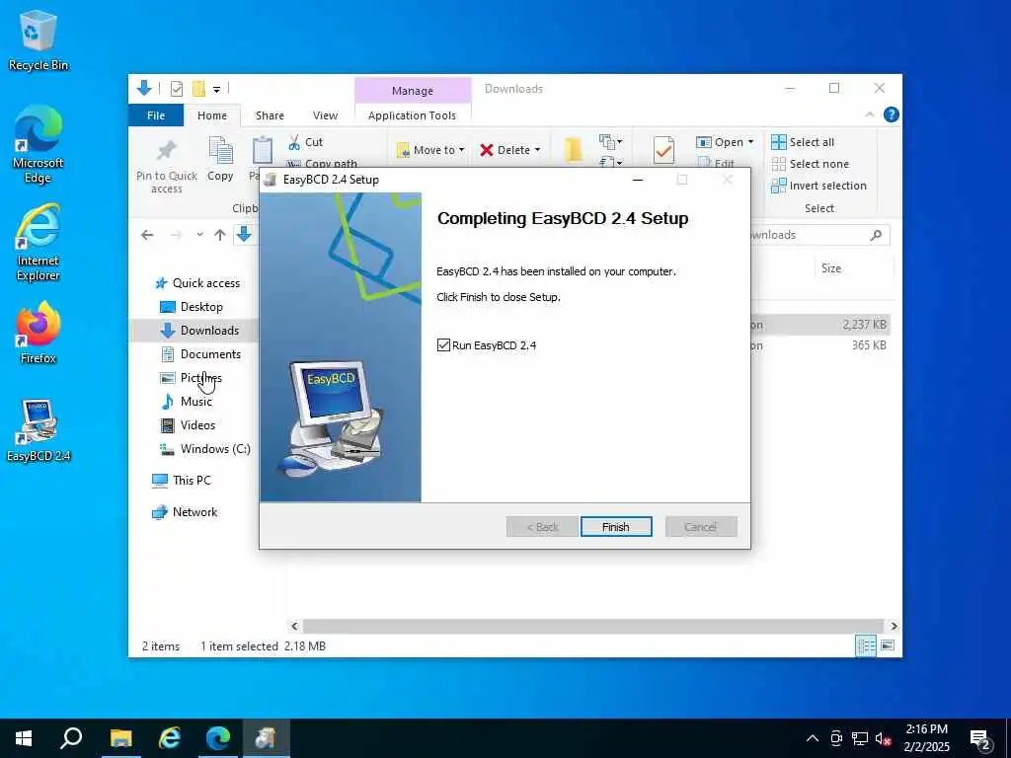Click Properties checkmark icon in ribbon

663,150
